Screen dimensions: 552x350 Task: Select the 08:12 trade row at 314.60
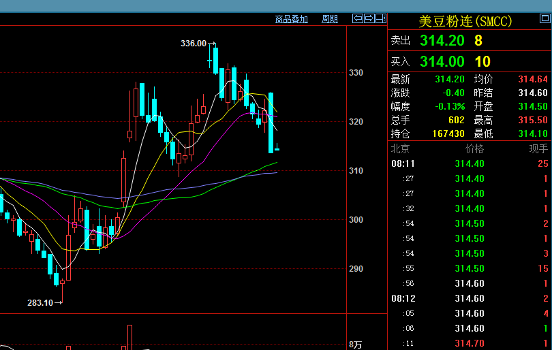(470, 298)
